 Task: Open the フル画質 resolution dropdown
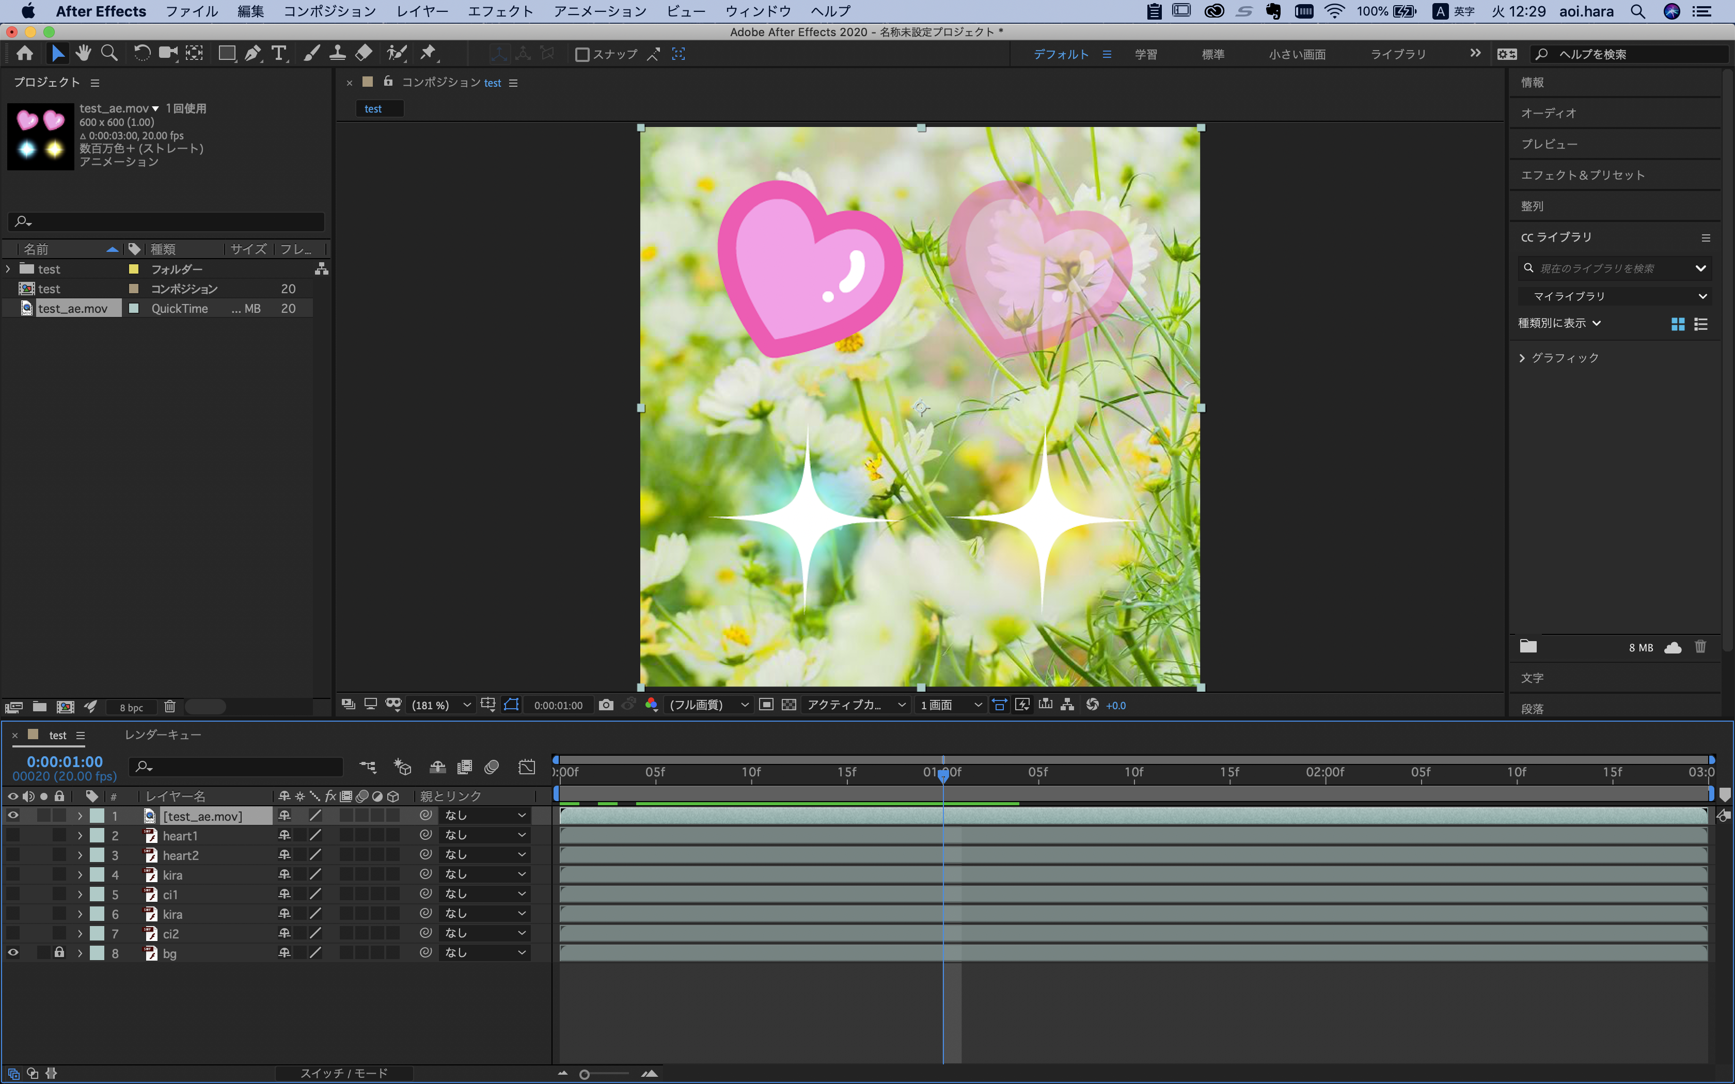[x=707, y=706]
